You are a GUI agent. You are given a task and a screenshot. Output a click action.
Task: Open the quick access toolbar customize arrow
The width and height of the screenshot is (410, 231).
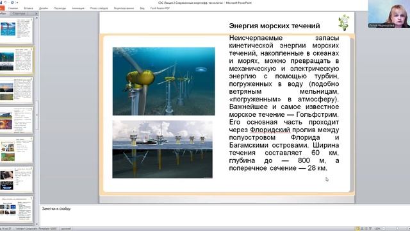click(17, 3)
